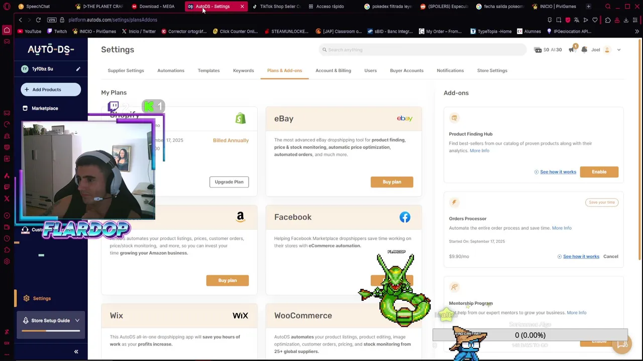Open the Click Counter Online bookmark
The height and width of the screenshot is (361, 643).
click(235, 32)
